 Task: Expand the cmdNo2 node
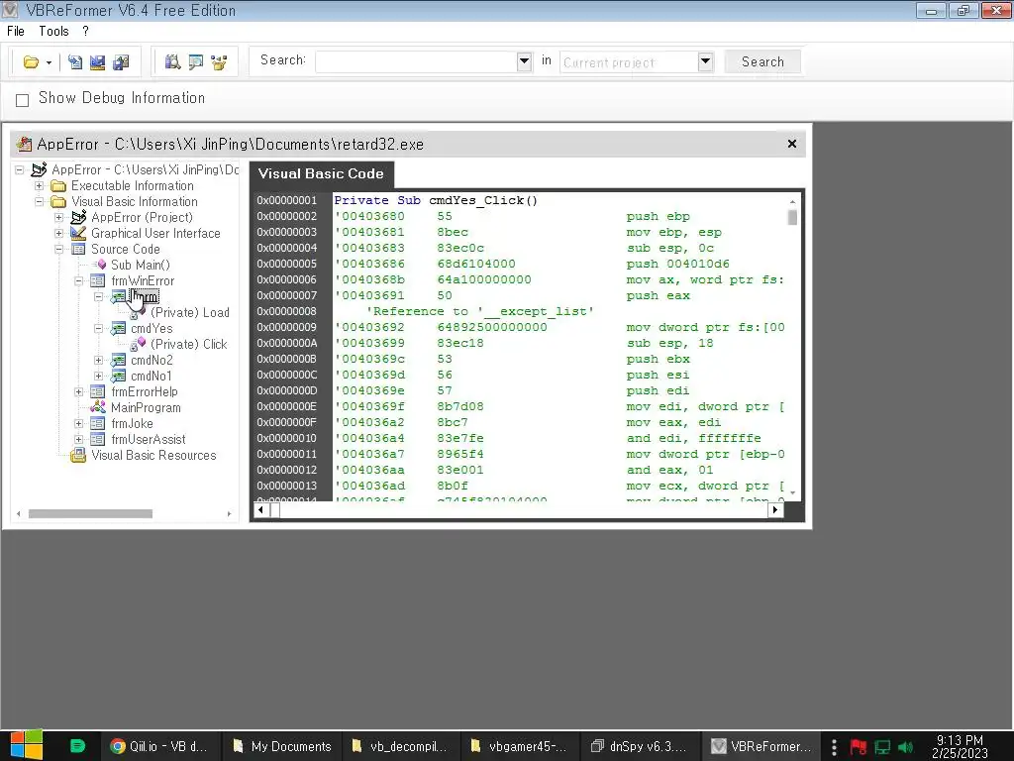point(98,361)
